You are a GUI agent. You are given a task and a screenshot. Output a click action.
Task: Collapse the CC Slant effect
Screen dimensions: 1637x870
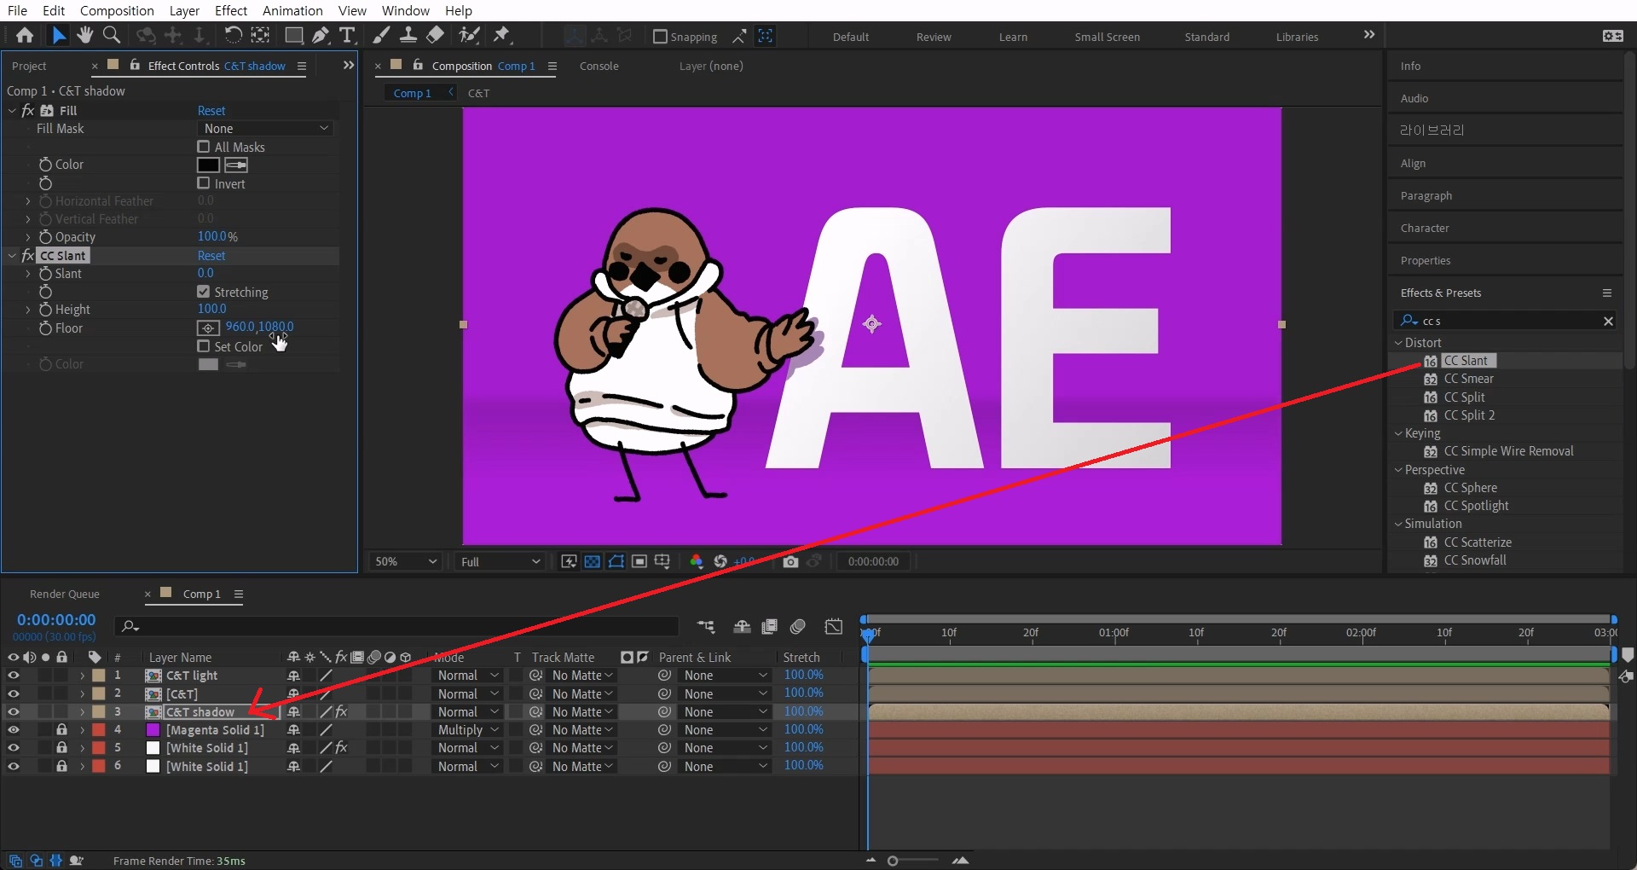12,256
